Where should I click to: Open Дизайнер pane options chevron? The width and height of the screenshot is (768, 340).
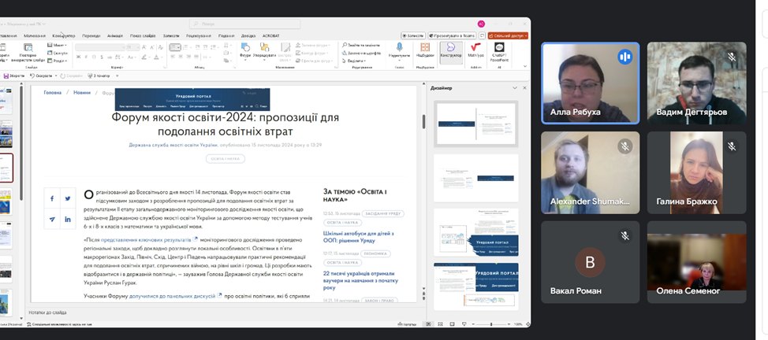pyautogui.click(x=514, y=88)
